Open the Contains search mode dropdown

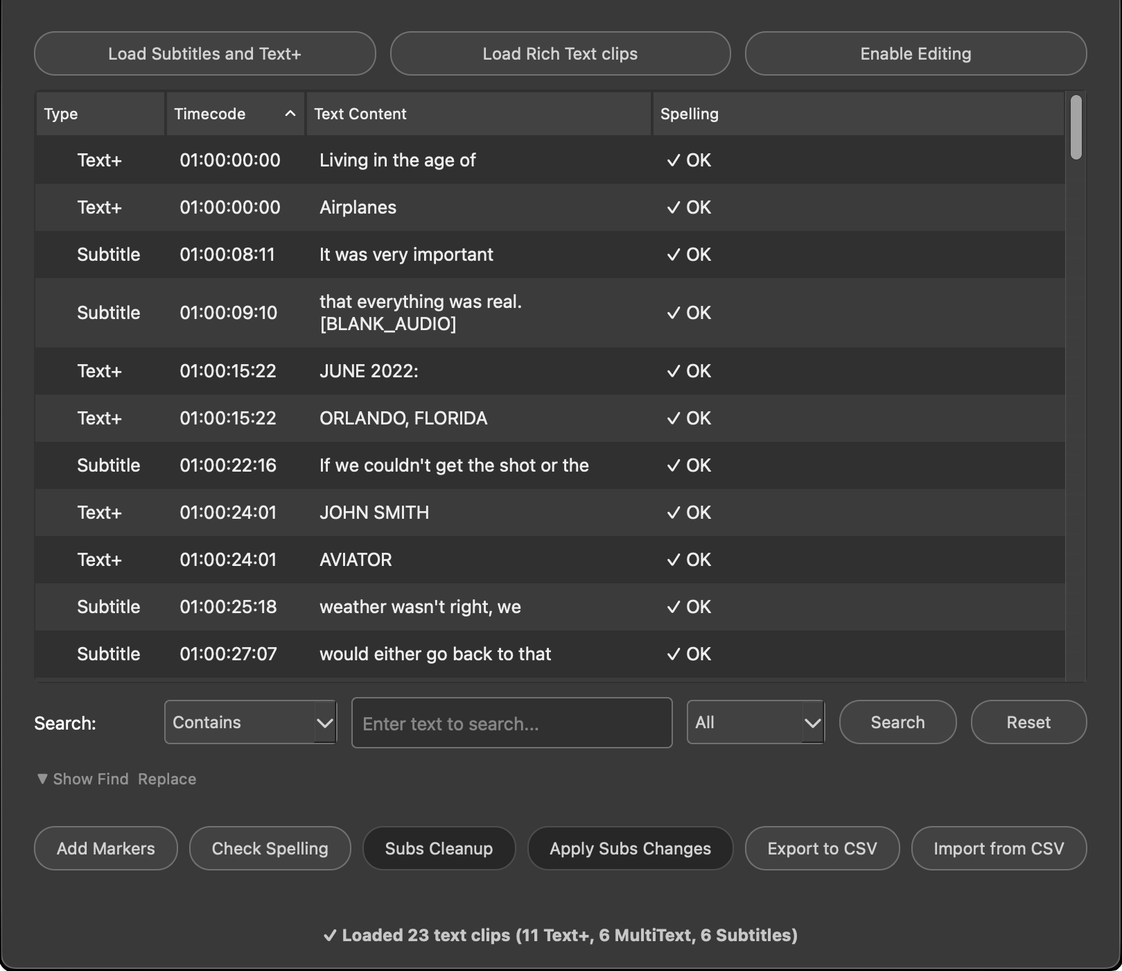click(x=250, y=722)
